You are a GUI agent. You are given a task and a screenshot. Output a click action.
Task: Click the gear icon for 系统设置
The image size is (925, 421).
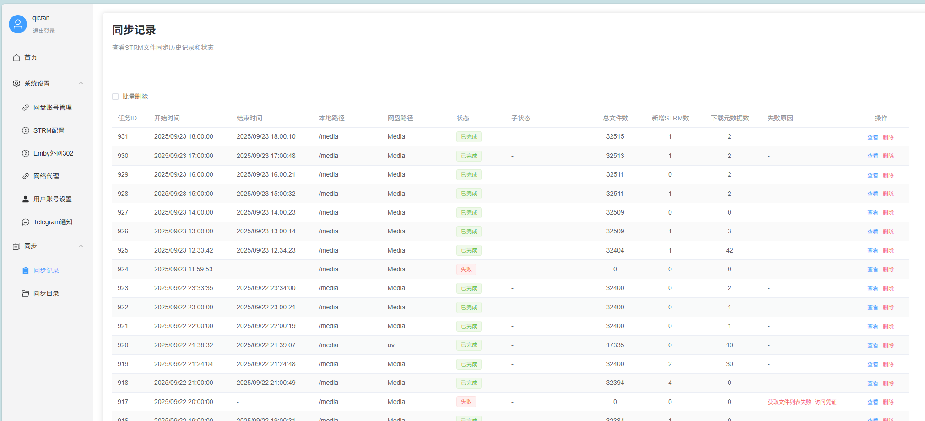click(x=16, y=83)
